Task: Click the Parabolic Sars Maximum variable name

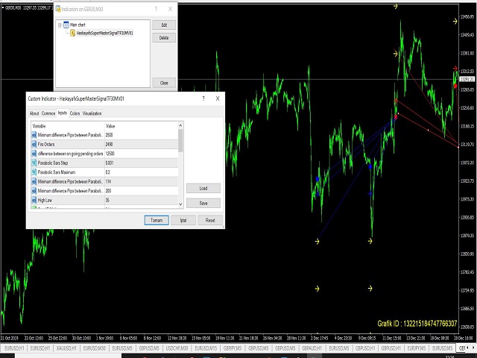Action: coord(57,172)
